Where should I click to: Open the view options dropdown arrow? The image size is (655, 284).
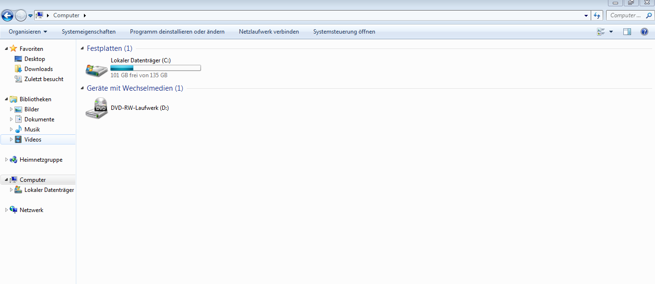tap(611, 32)
